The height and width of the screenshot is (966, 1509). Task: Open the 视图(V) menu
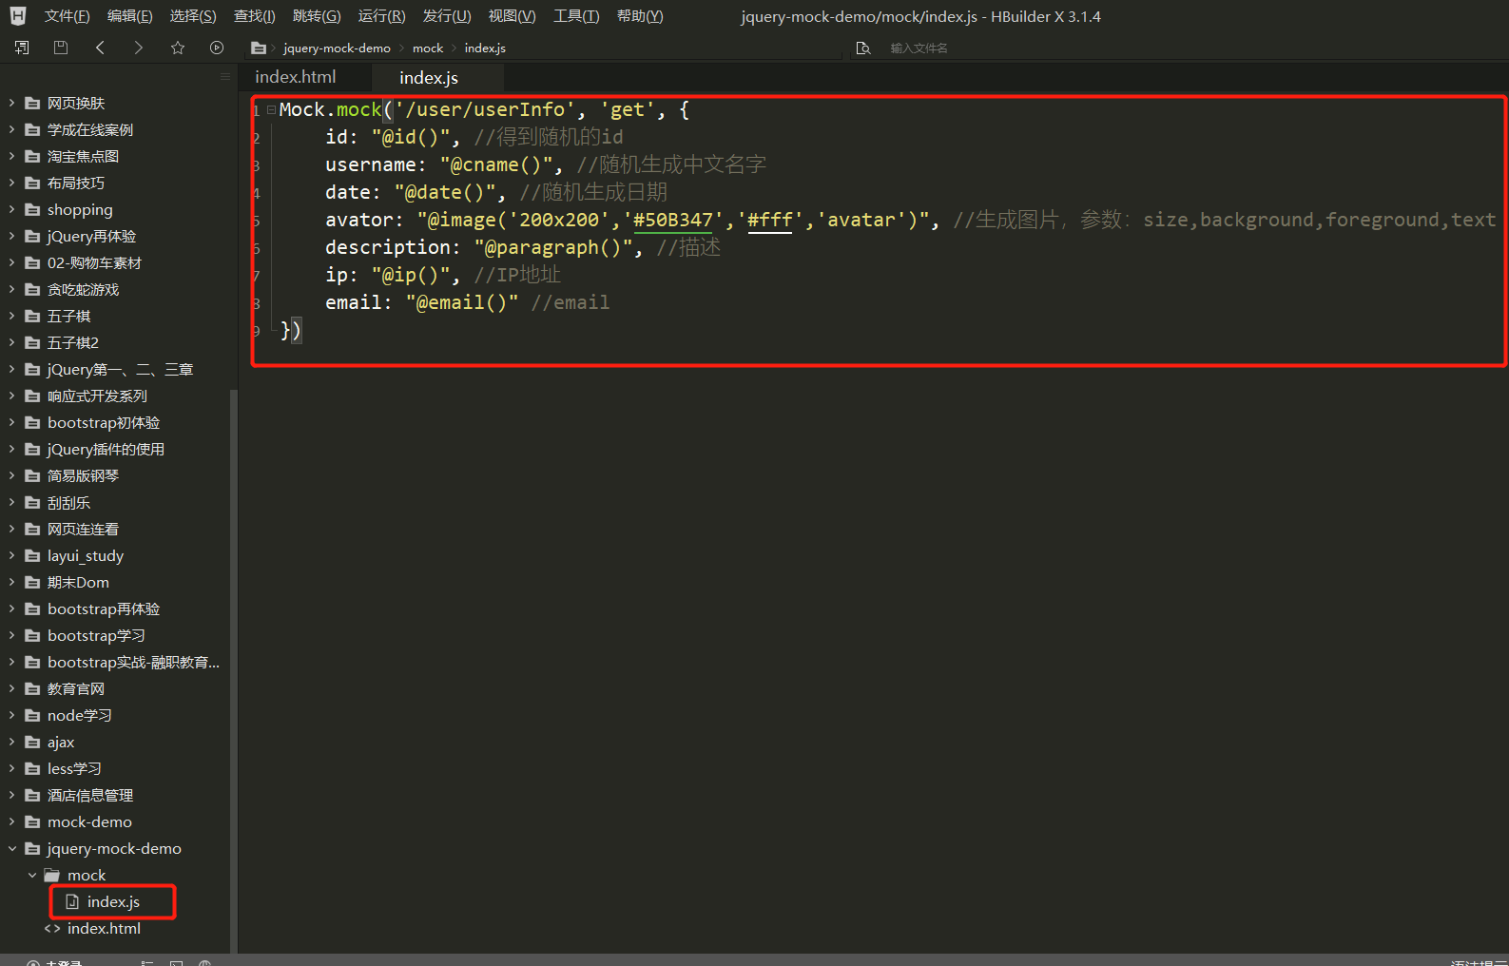tap(512, 16)
